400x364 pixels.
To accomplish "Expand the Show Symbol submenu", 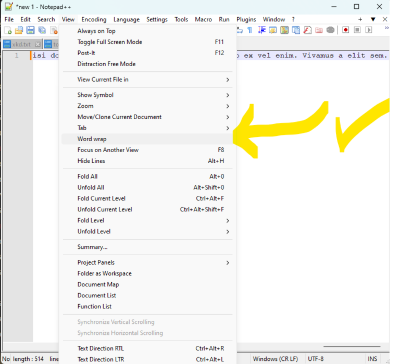I will click(95, 95).
